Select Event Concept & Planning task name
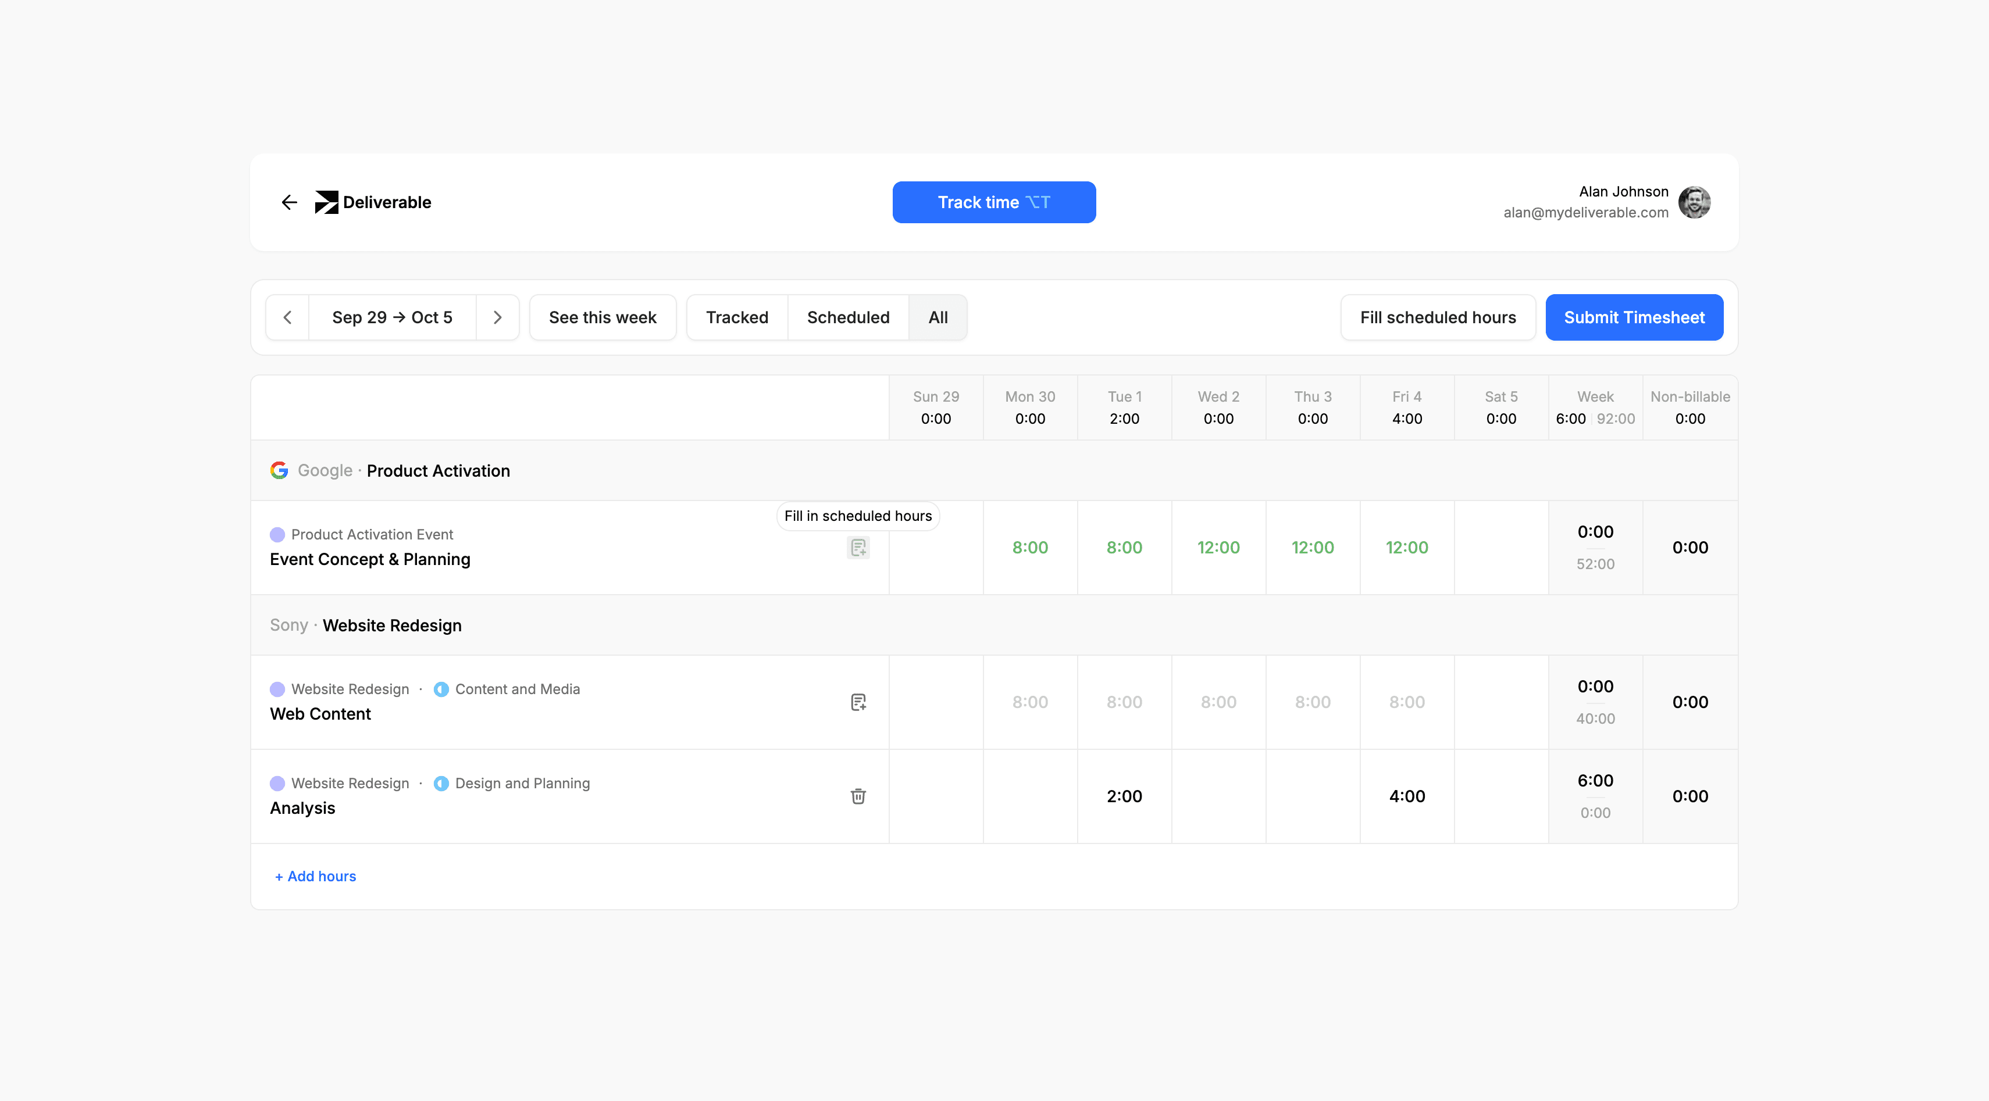 click(x=370, y=559)
